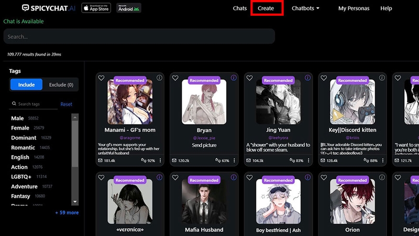Open more options on Bryan card
The height and width of the screenshot is (236, 419).
pyautogui.click(x=234, y=160)
